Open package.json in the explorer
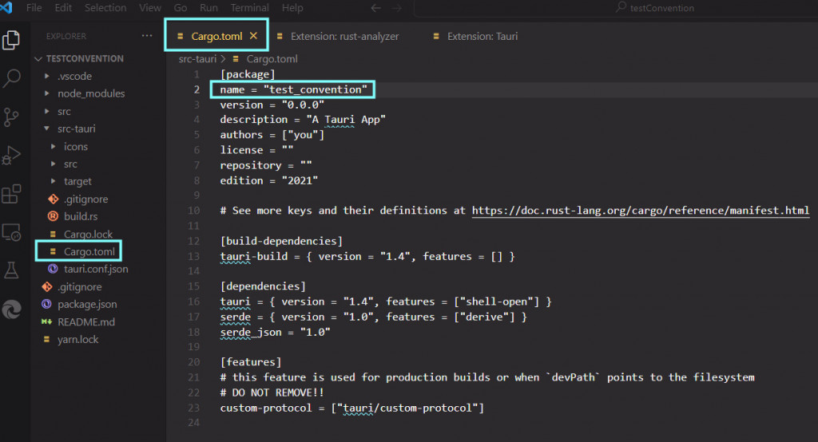This screenshot has height=442, width=818. (x=87, y=304)
